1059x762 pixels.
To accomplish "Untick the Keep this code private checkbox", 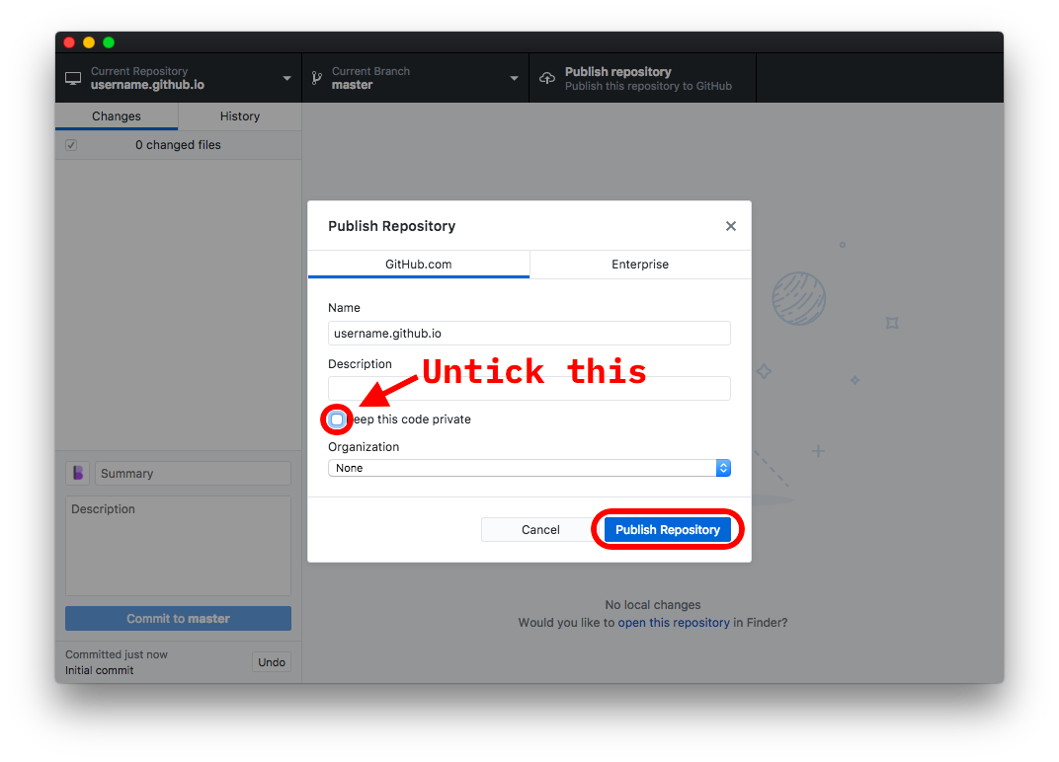I will pyautogui.click(x=336, y=419).
